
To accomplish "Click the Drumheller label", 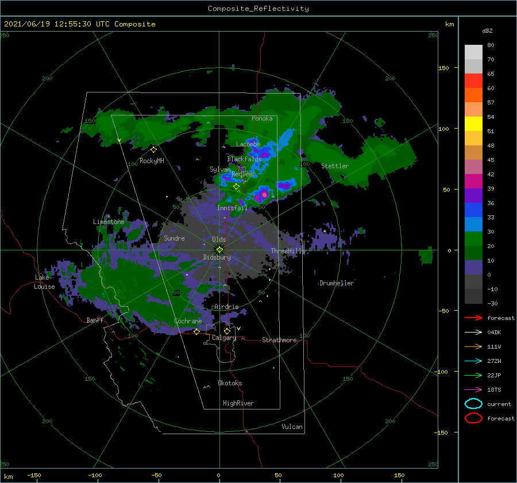I will [x=336, y=283].
